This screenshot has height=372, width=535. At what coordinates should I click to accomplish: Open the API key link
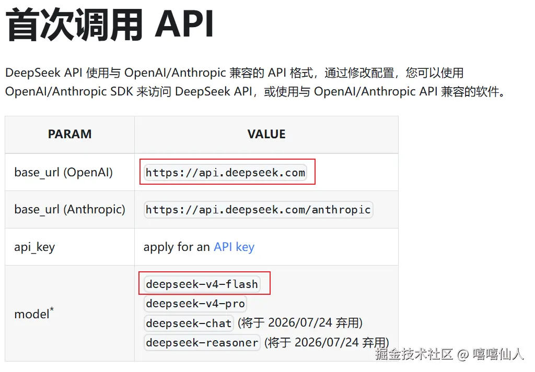tap(234, 247)
